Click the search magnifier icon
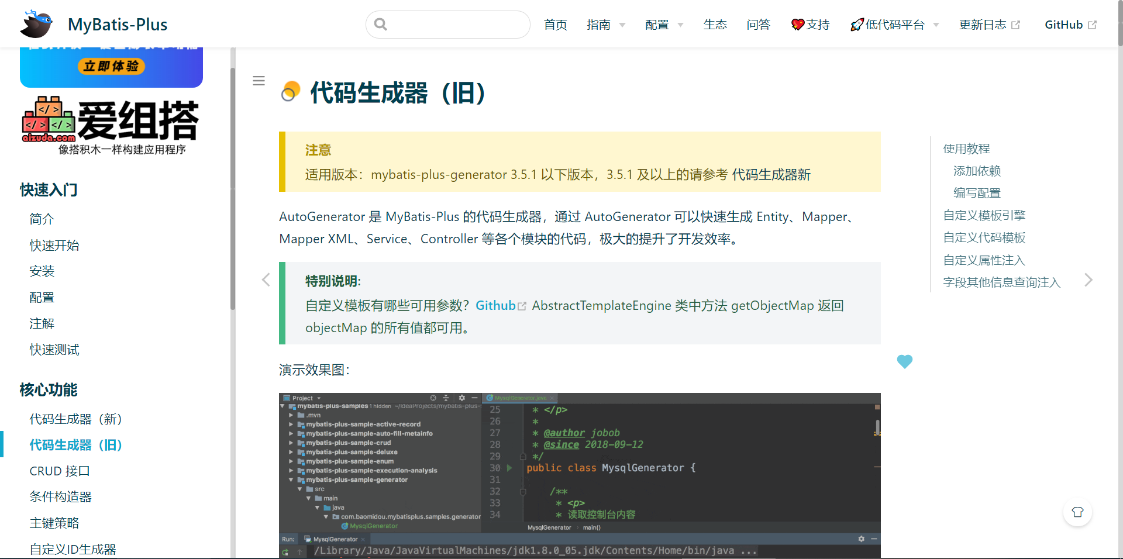This screenshot has height=559, width=1123. tap(381, 25)
